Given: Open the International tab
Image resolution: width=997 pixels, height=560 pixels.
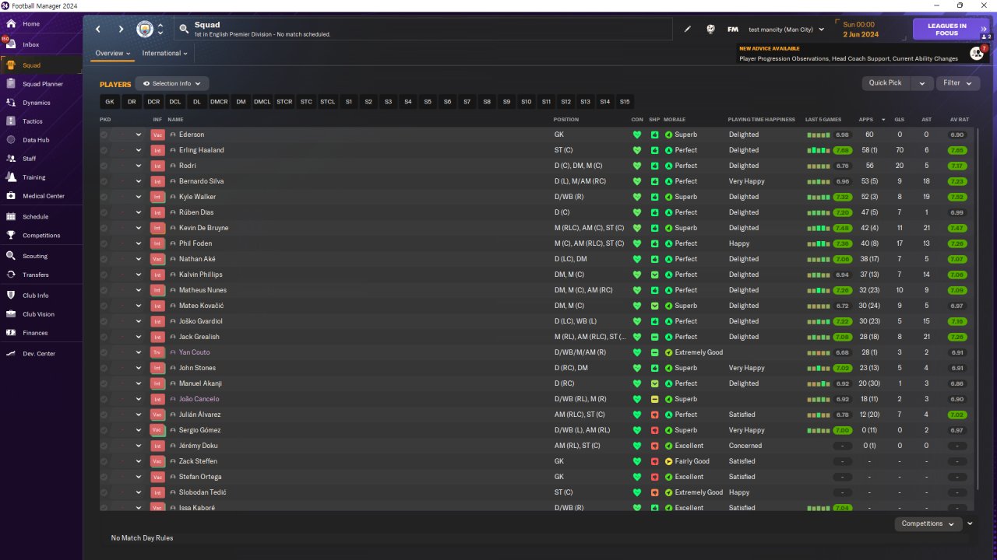Looking at the screenshot, I should tap(165, 54).
